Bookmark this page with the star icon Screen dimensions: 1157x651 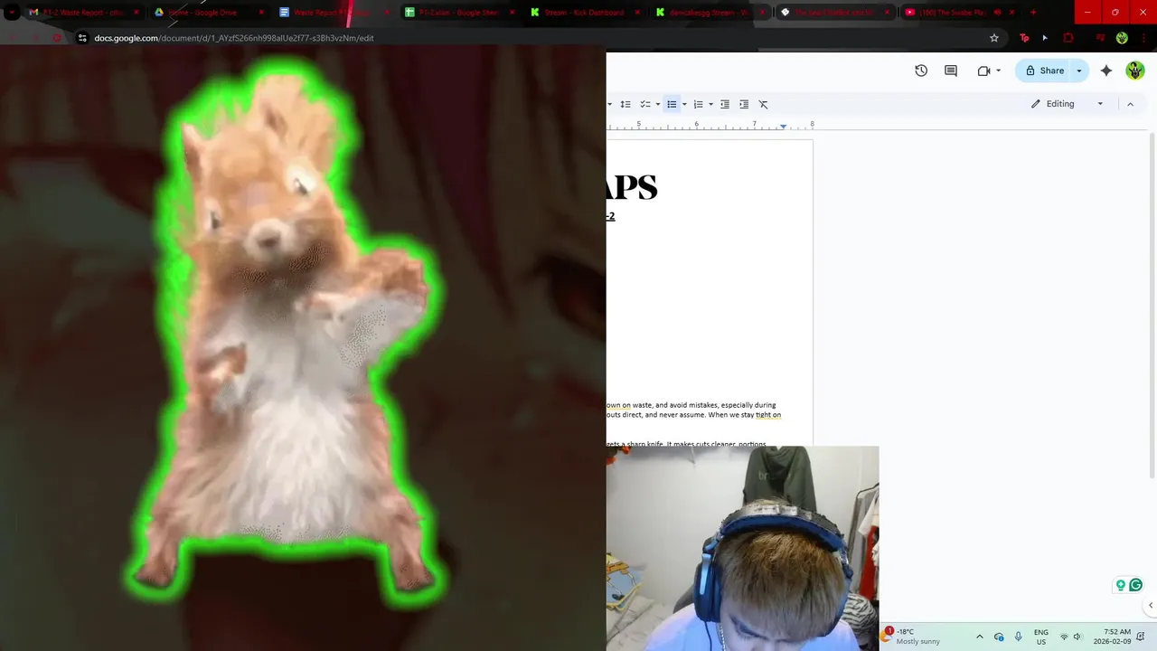(994, 38)
